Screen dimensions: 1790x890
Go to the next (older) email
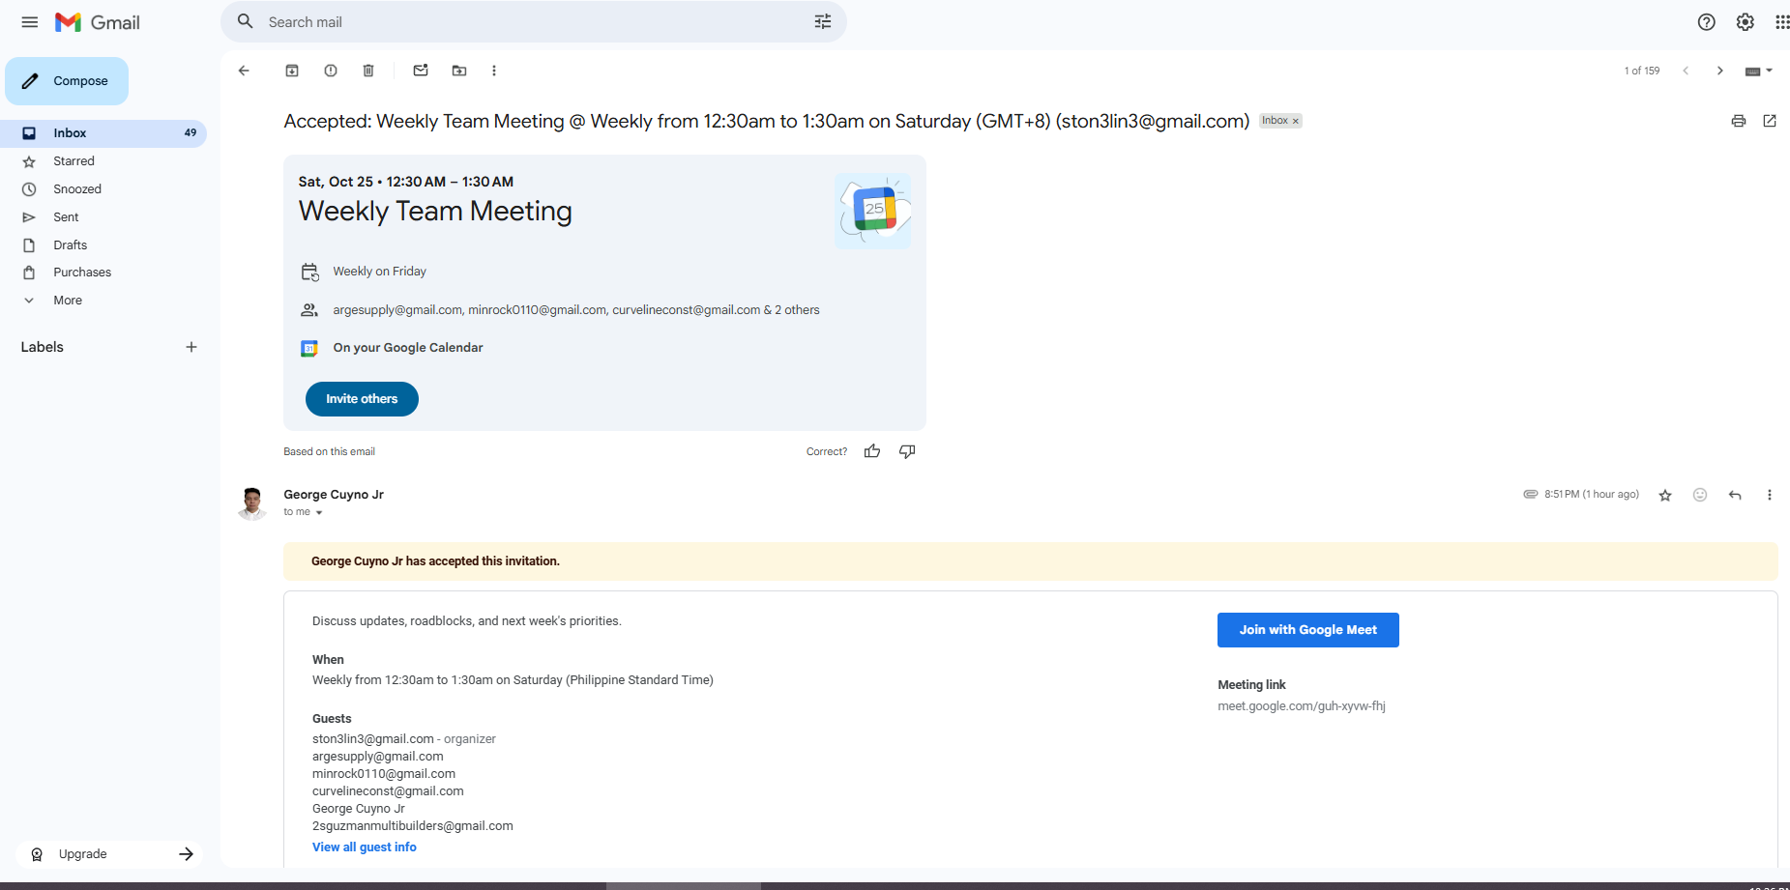[x=1719, y=71]
